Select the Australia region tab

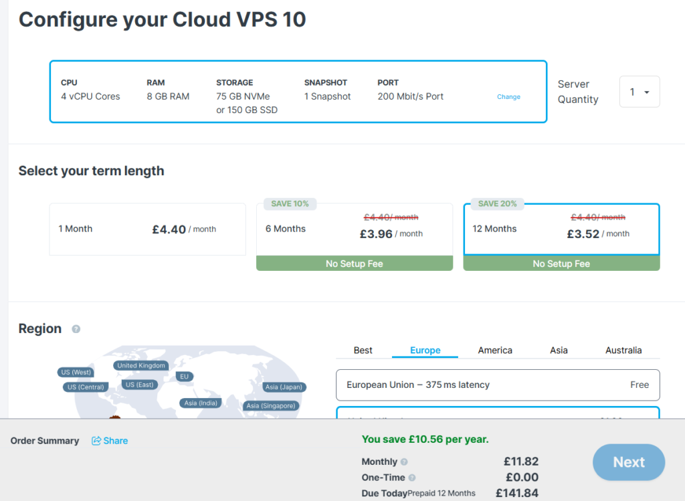pos(623,350)
